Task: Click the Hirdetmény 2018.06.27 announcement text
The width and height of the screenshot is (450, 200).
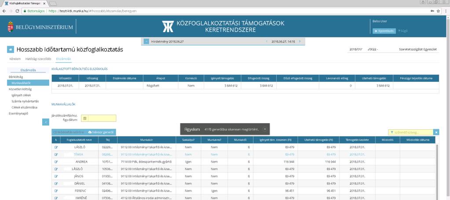Action: pyautogui.click(x=167, y=42)
